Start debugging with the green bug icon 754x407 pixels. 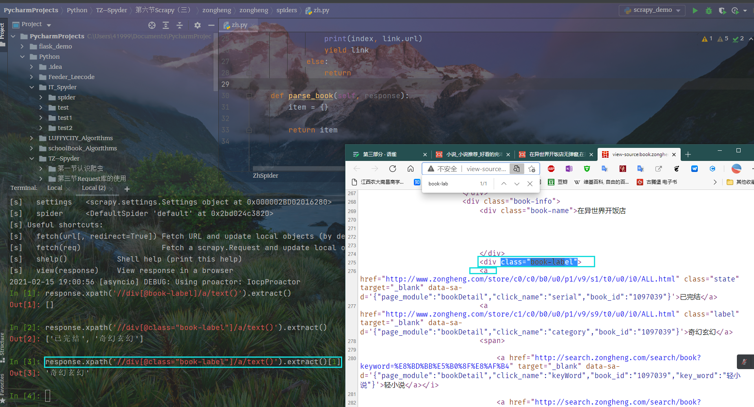pyautogui.click(x=709, y=11)
